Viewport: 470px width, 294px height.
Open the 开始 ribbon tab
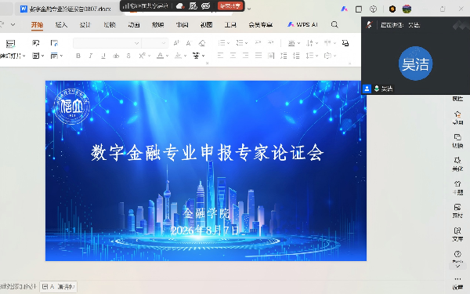tap(37, 24)
